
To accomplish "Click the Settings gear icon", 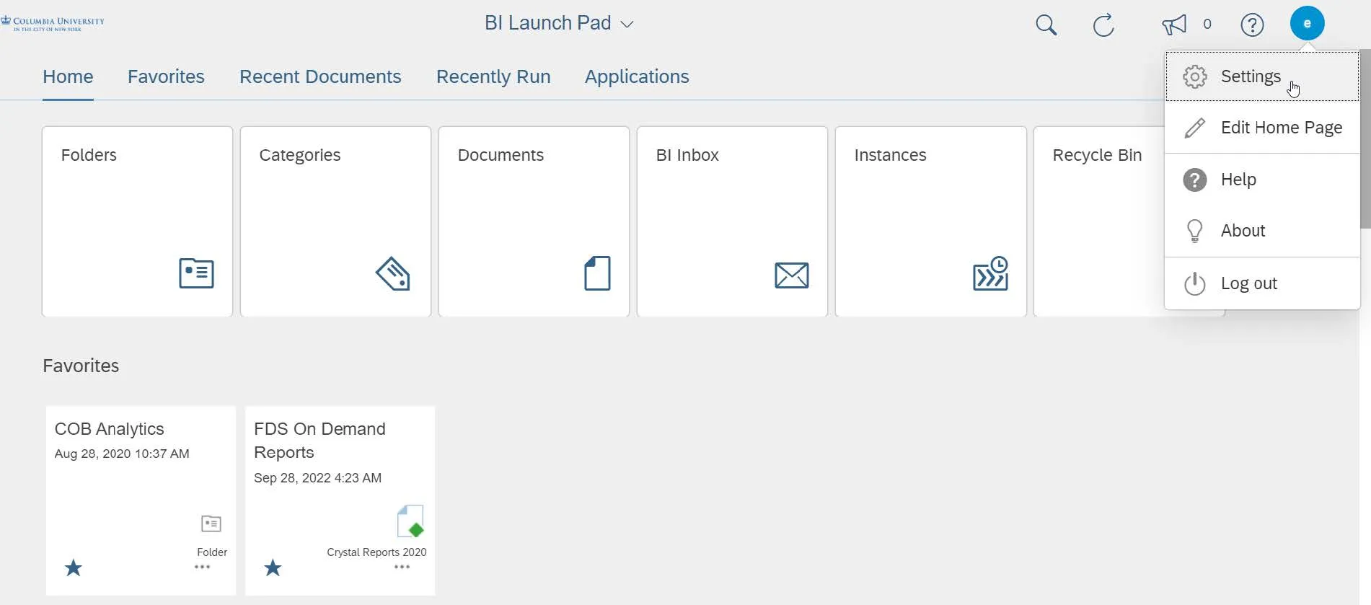I will pyautogui.click(x=1194, y=76).
